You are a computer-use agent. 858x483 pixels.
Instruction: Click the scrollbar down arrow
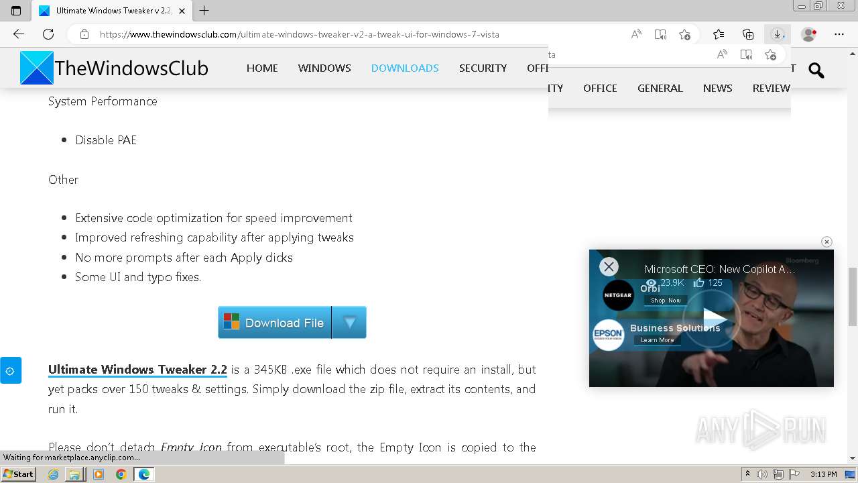point(853,458)
